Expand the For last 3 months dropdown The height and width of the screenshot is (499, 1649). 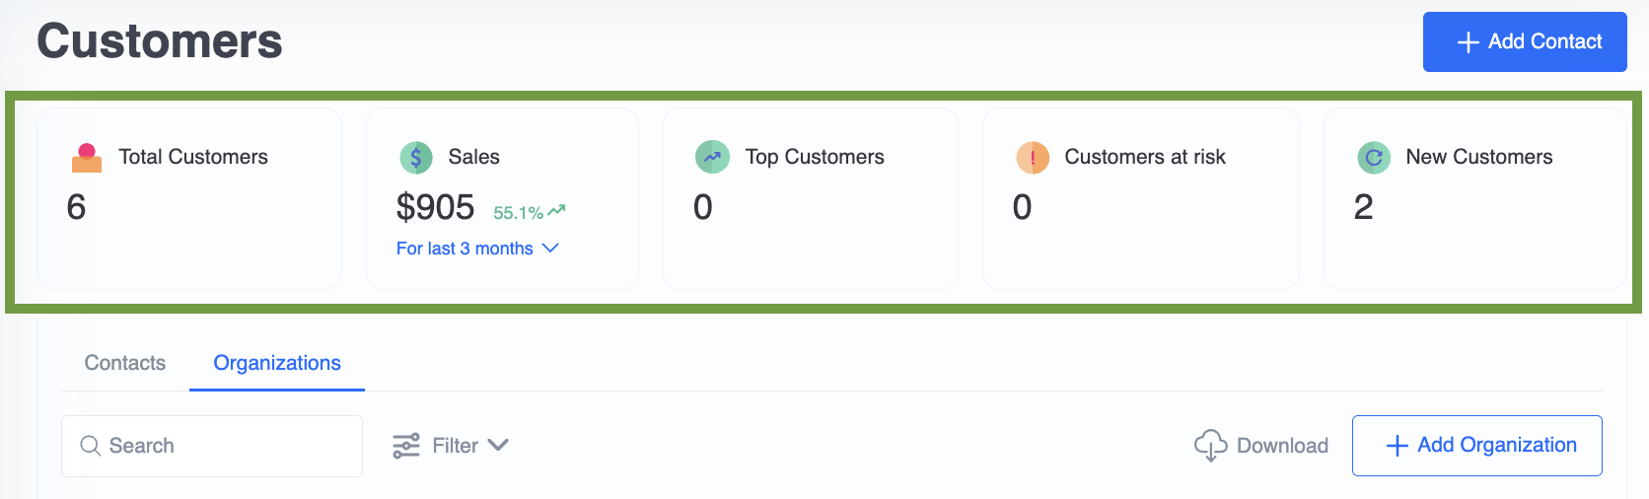(x=477, y=249)
